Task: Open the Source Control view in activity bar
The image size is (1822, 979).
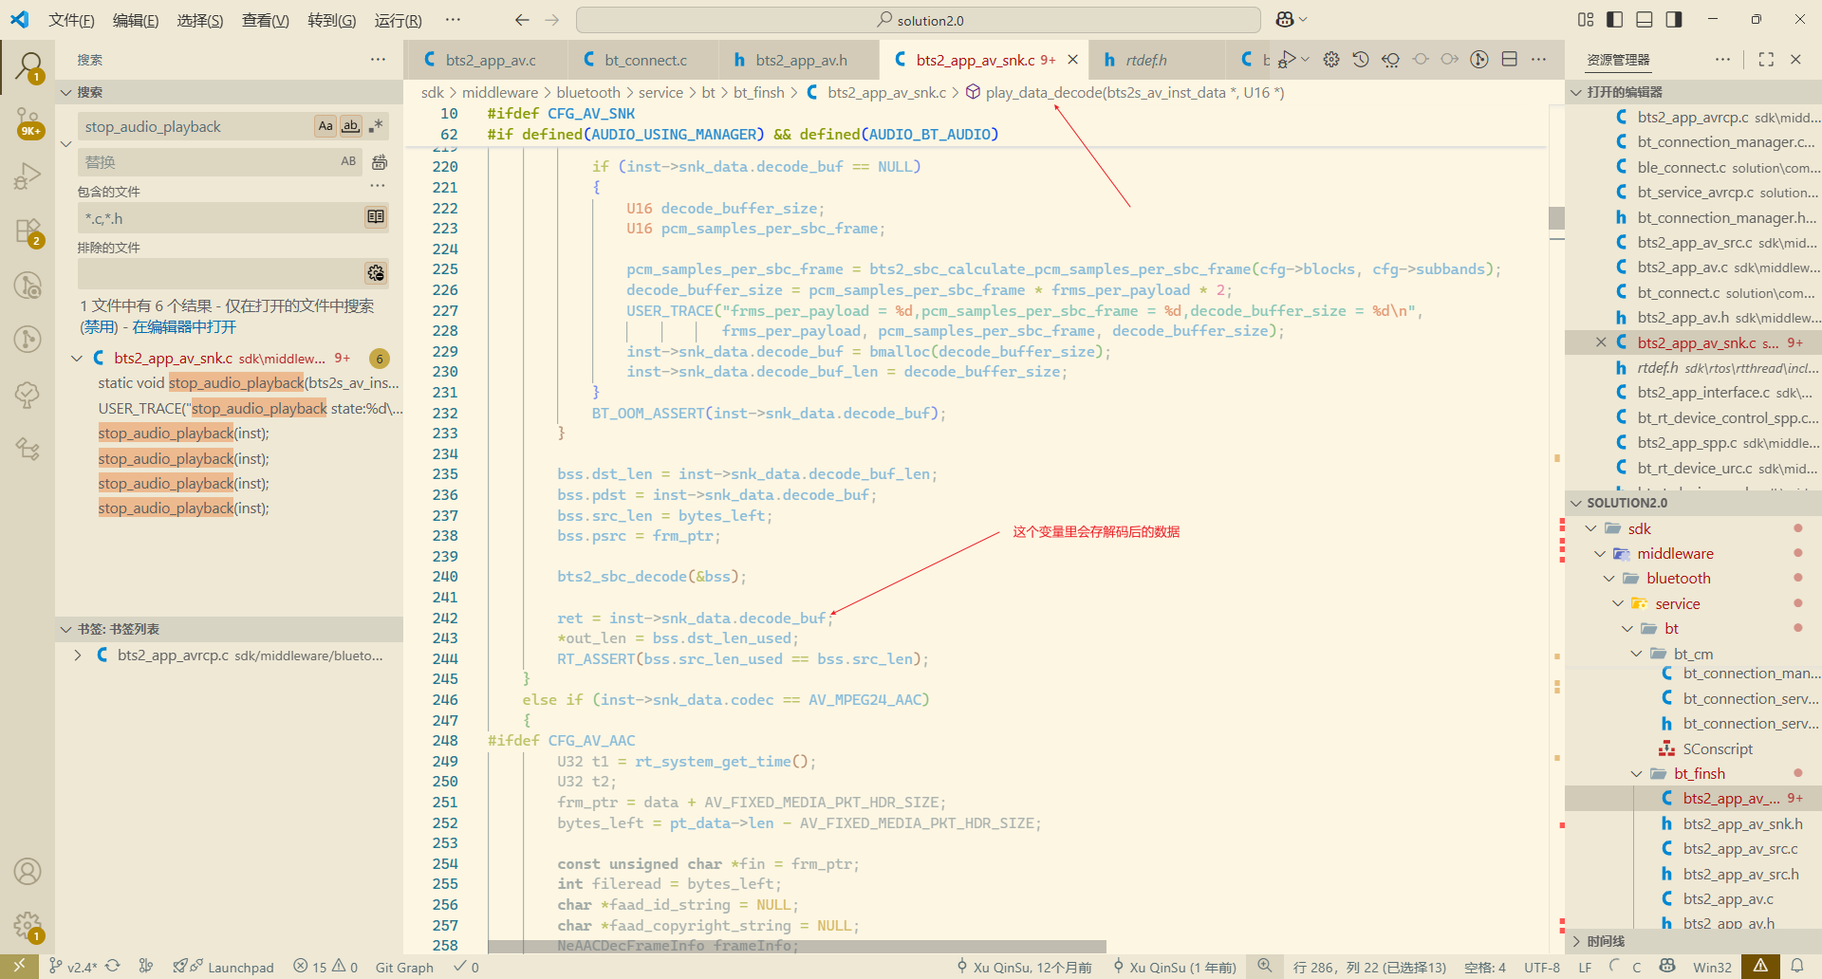Action: click(28, 121)
